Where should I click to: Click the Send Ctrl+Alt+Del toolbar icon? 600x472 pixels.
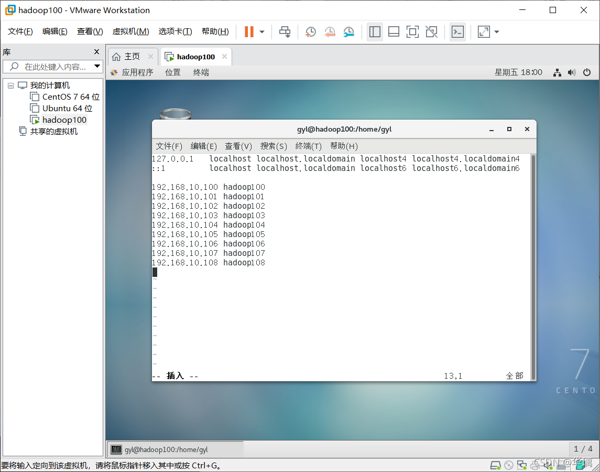tap(285, 31)
